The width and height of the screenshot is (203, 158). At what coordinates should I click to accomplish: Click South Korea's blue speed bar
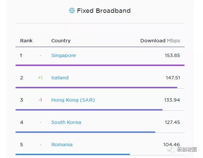(x=85, y=132)
